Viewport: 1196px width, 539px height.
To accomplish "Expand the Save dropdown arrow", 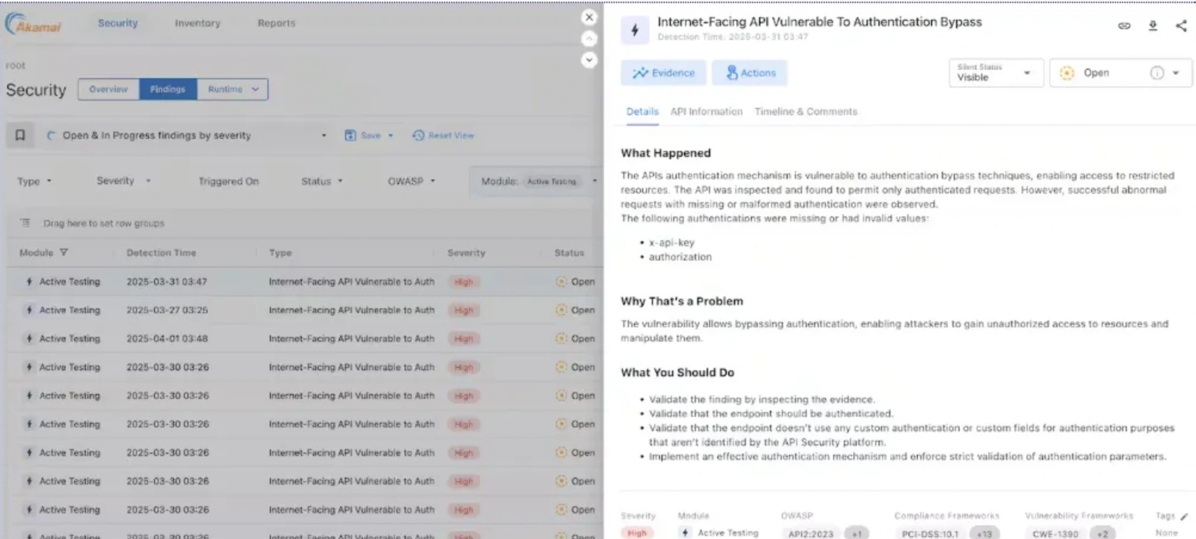I will click(x=390, y=135).
